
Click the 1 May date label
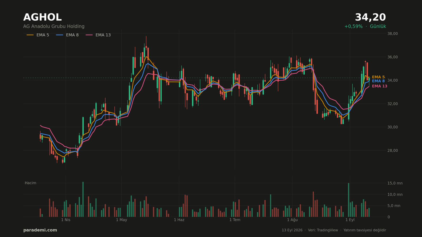coord(122,220)
